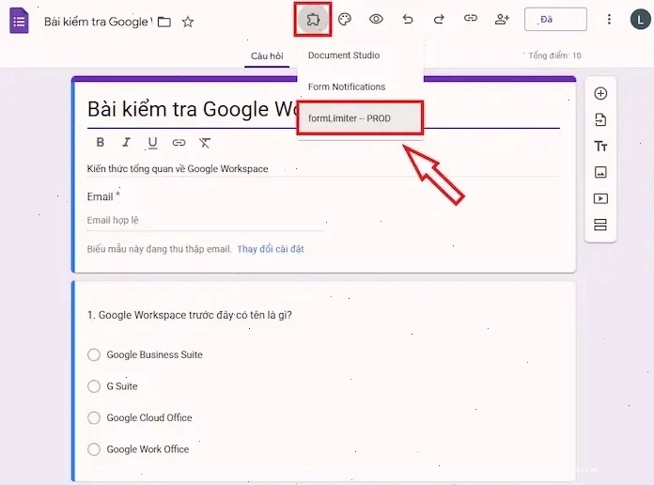Copy responder link icon
This screenshot has height=485, width=654.
coord(471,19)
